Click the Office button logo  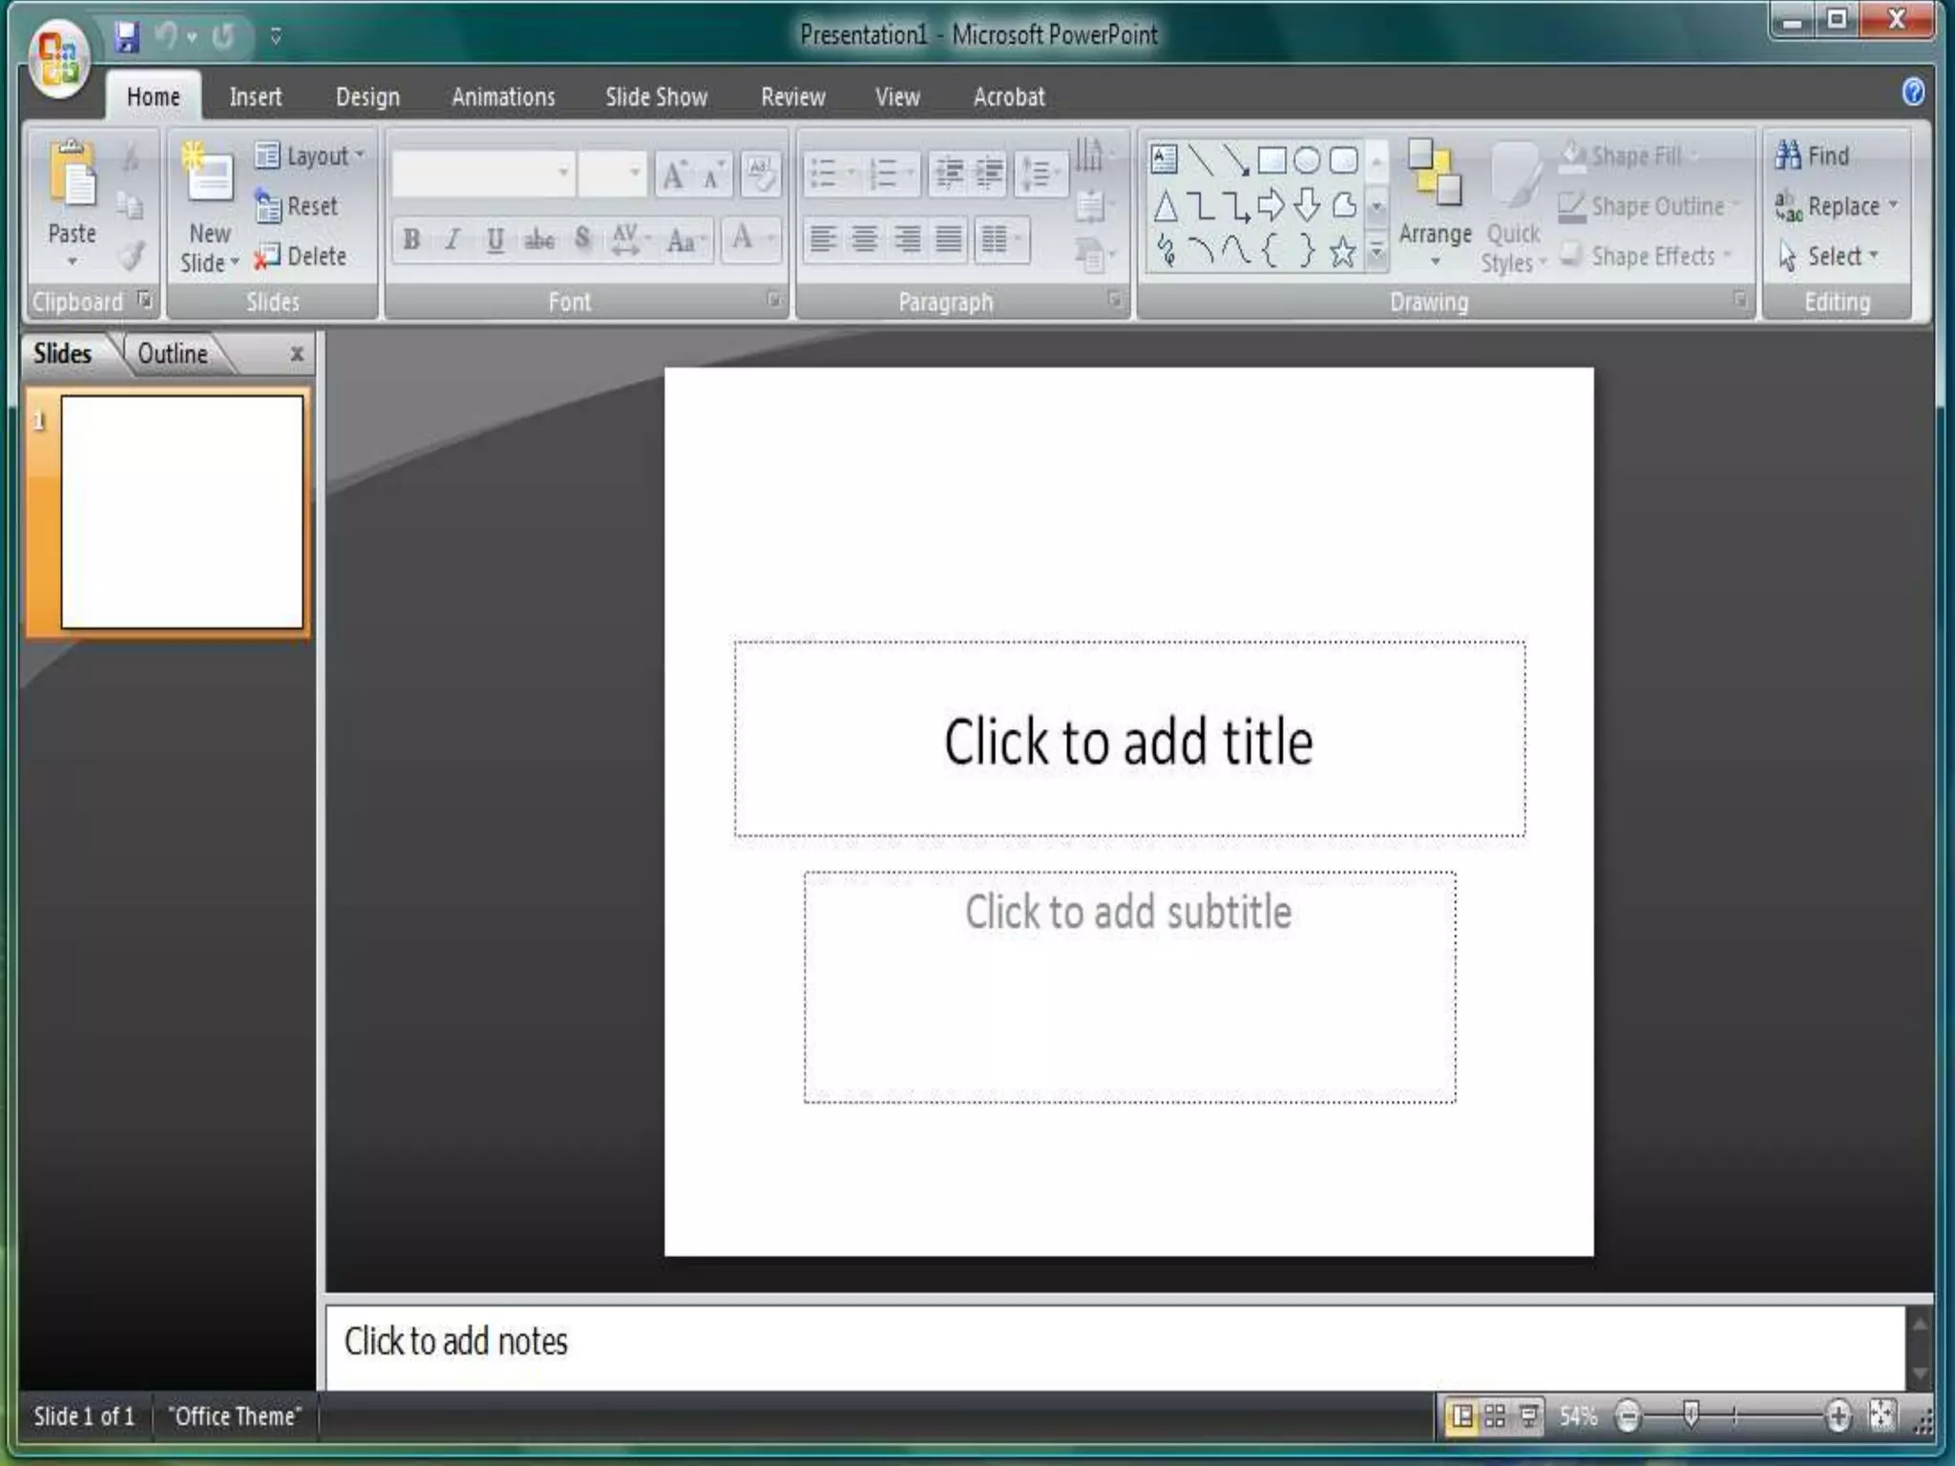tap(58, 59)
